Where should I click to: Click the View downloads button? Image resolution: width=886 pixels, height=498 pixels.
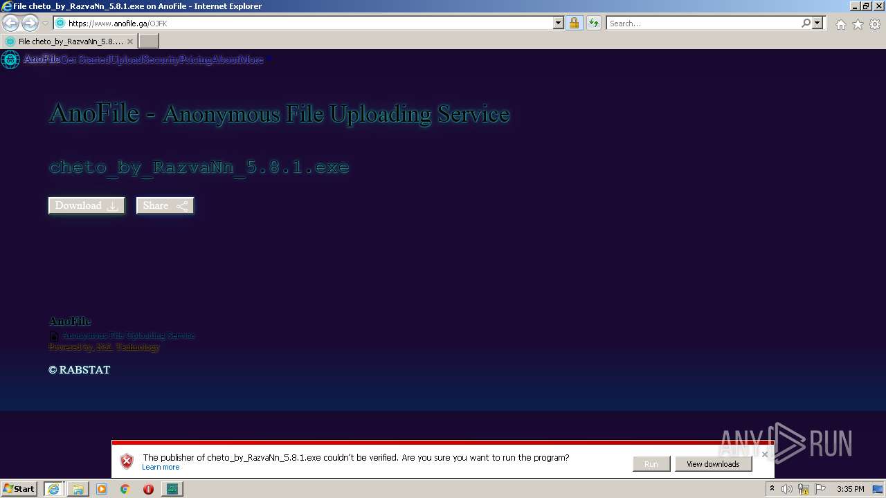713,464
